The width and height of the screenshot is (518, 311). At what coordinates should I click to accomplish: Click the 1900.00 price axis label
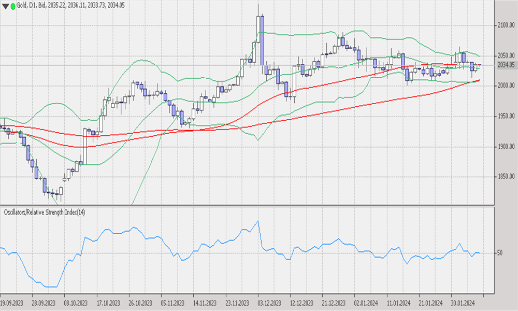click(x=506, y=147)
